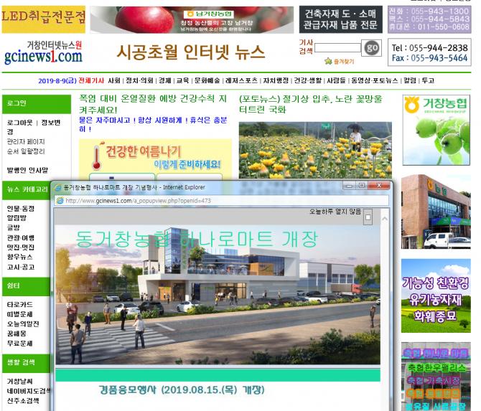Tick the 오늘하루 열지 않음 checkbox in popup
The image size is (481, 411).
(x=368, y=217)
